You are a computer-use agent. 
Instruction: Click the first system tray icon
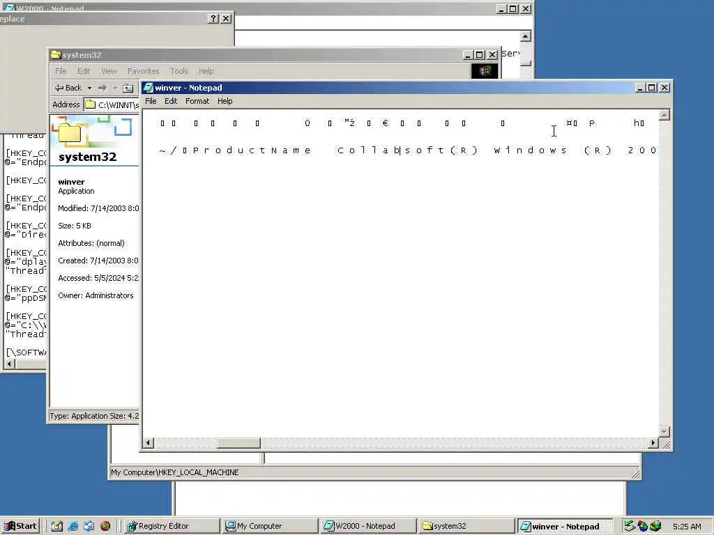pyautogui.click(x=630, y=526)
